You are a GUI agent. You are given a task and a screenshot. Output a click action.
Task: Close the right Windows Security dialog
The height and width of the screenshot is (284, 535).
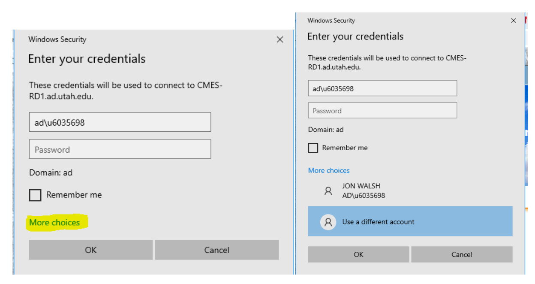coord(514,20)
